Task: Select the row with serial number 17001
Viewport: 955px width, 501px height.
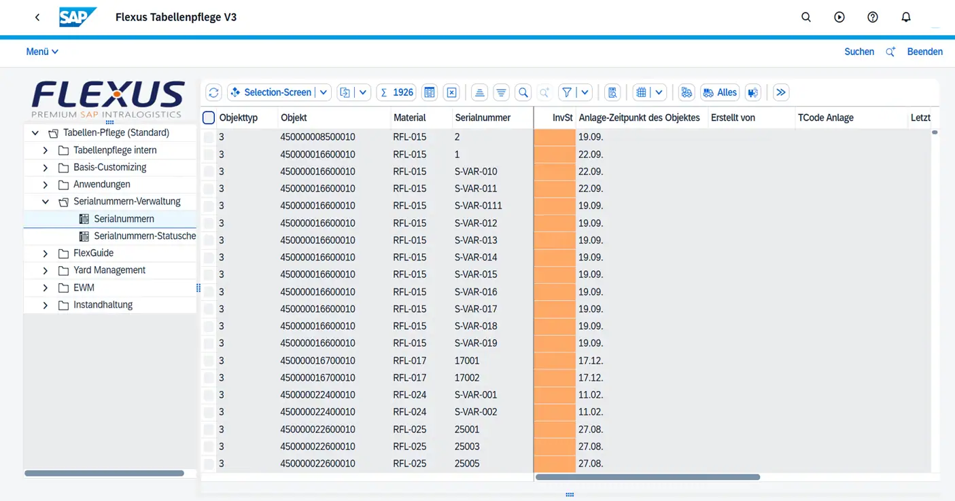Action: tap(209, 361)
